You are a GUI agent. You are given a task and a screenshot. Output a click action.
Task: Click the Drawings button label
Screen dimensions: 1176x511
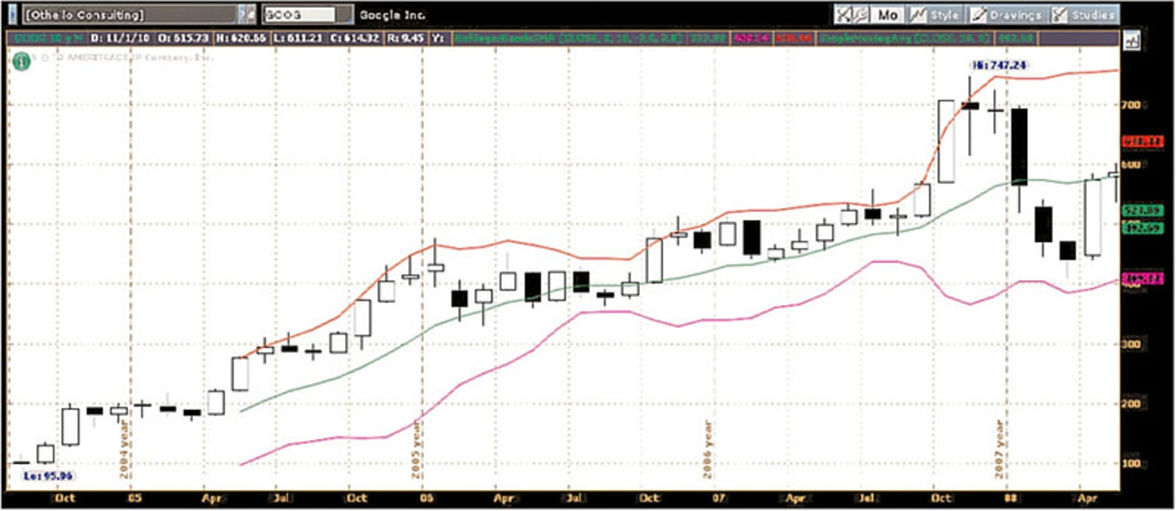point(1015,15)
